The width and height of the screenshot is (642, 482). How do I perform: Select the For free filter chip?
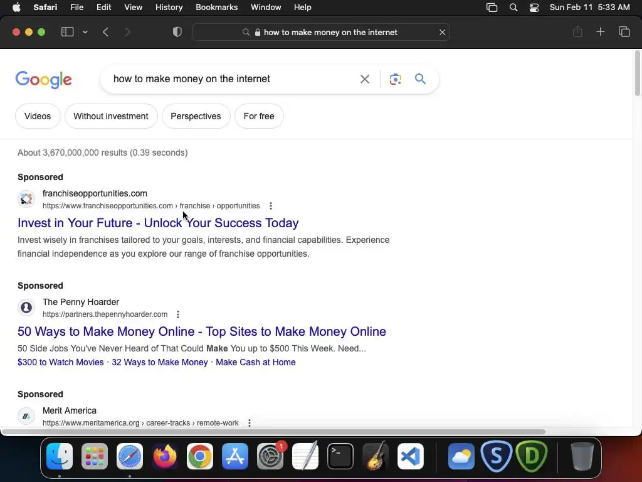tap(259, 116)
